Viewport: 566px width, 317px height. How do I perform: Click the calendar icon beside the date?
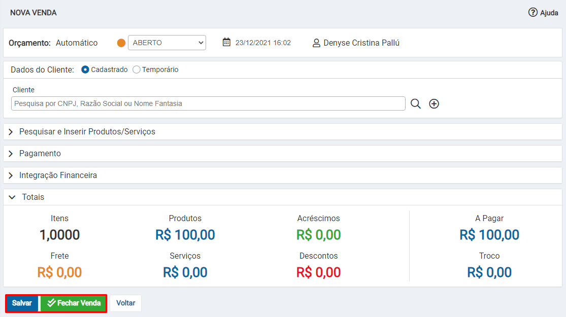click(x=226, y=42)
